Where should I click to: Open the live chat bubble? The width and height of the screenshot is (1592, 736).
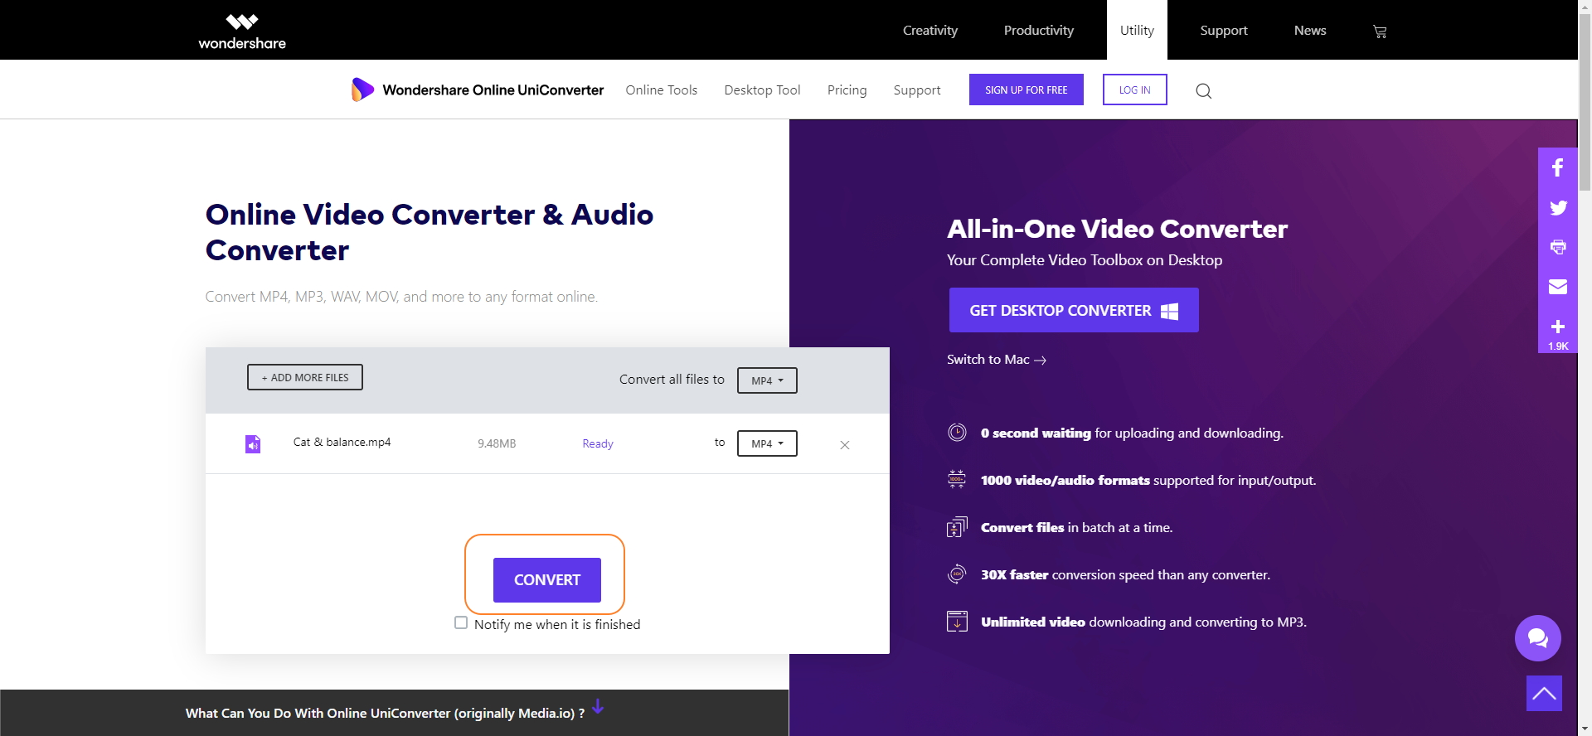1538,638
